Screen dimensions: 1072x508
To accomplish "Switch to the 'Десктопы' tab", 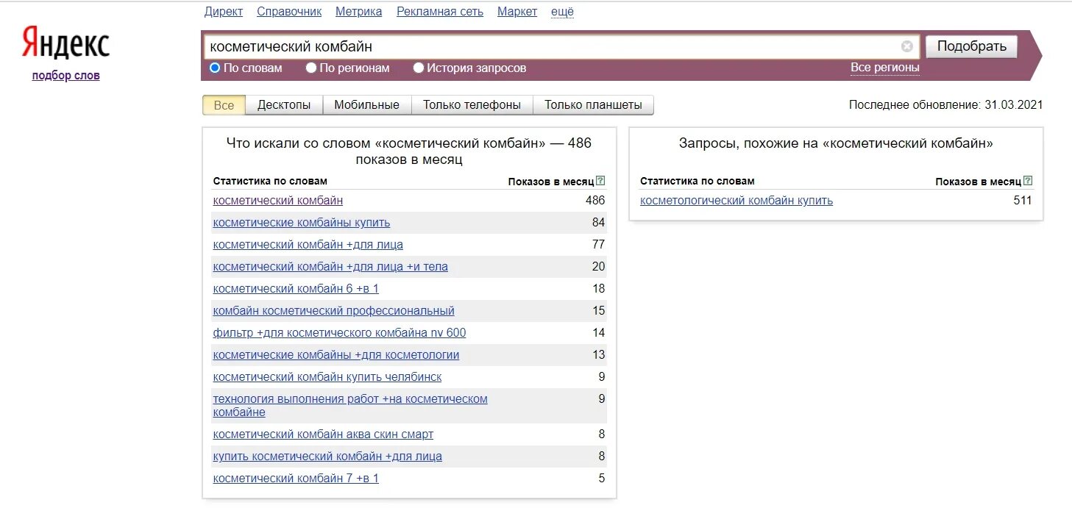I will pos(284,105).
